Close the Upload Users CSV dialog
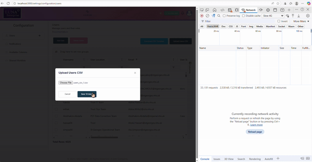This screenshot has height=162, width=312. click(135, 73)
